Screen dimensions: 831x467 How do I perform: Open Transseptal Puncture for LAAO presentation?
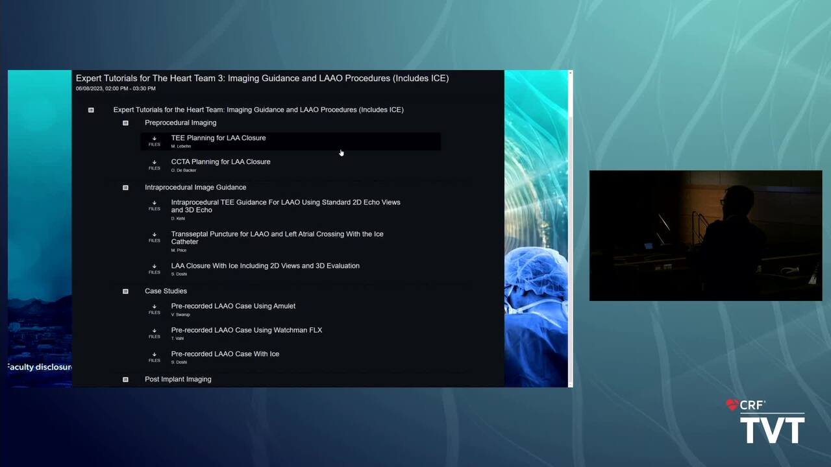(x=277, y=238)
